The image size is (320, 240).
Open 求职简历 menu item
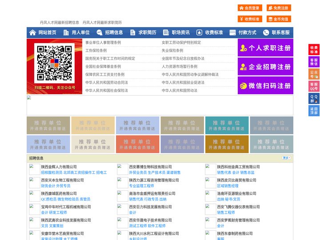click(148, 32)
